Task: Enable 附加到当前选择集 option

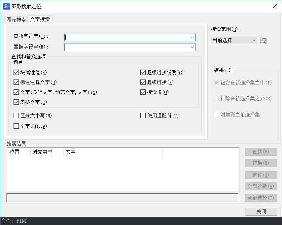Action: 217,114
